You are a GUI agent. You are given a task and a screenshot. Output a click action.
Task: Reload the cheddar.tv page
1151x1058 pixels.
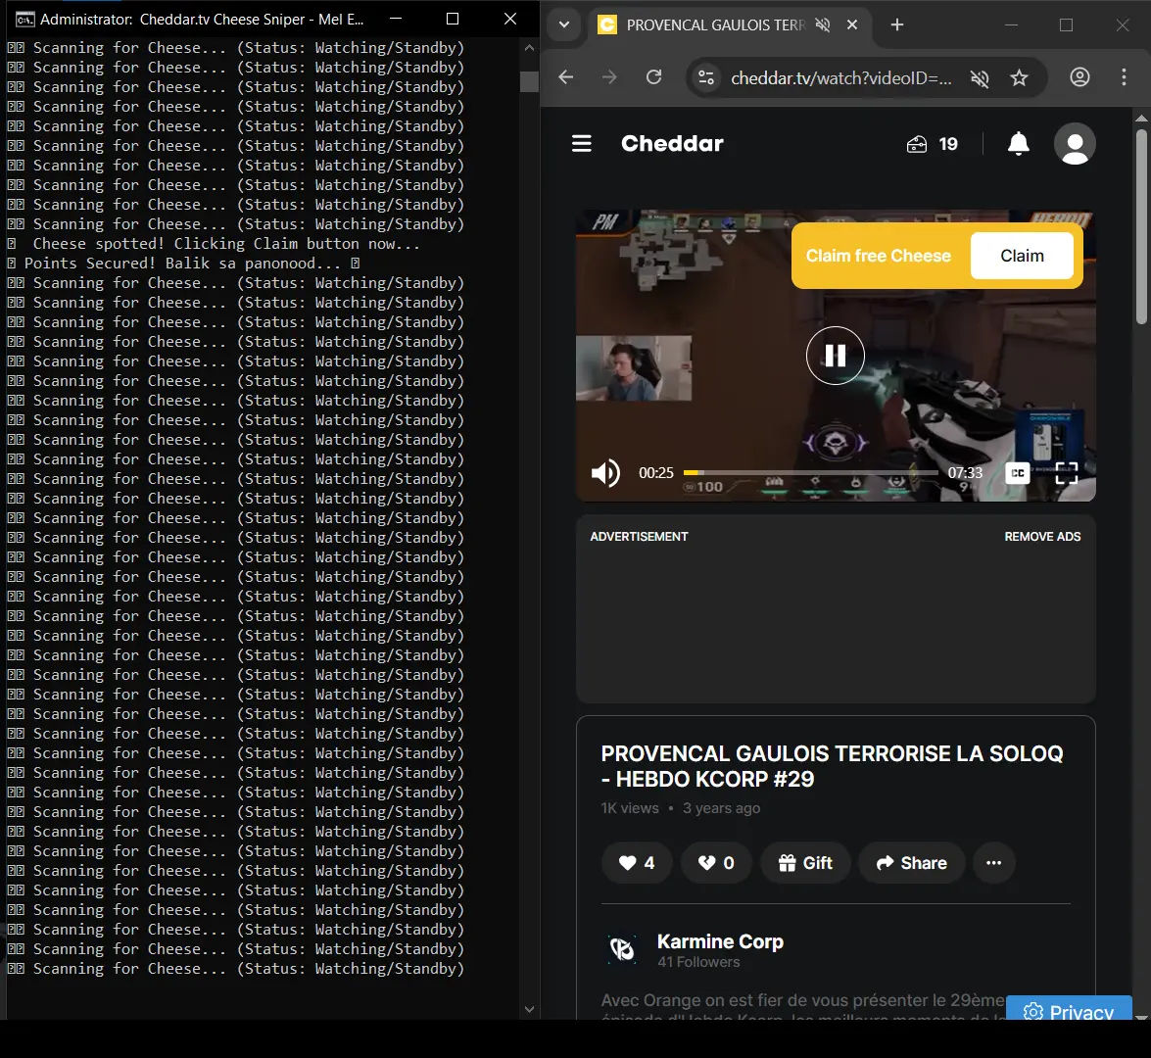654,77
